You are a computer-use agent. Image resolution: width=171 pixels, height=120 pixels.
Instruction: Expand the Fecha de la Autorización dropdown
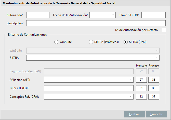pos(113,15)
